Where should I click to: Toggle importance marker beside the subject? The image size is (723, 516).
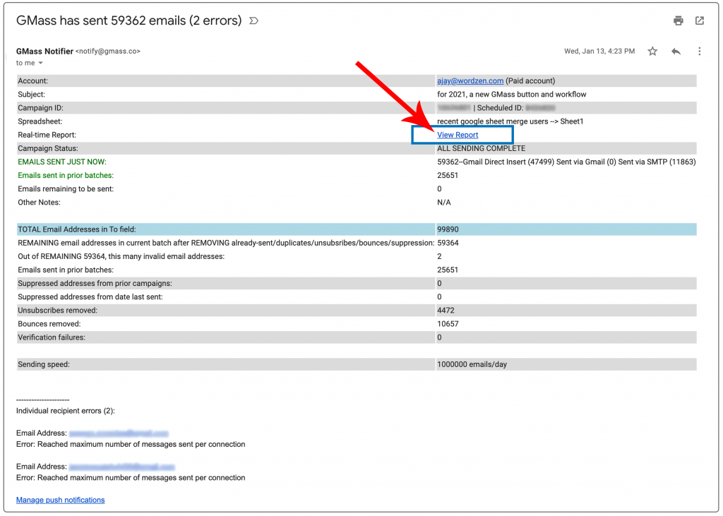pos(253,21)
